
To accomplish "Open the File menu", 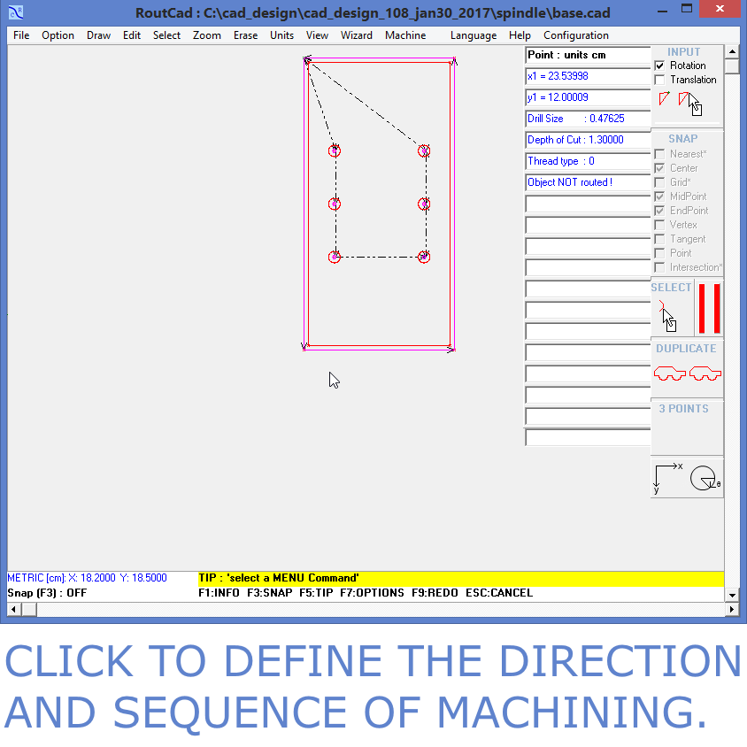I will click(21, 35).
